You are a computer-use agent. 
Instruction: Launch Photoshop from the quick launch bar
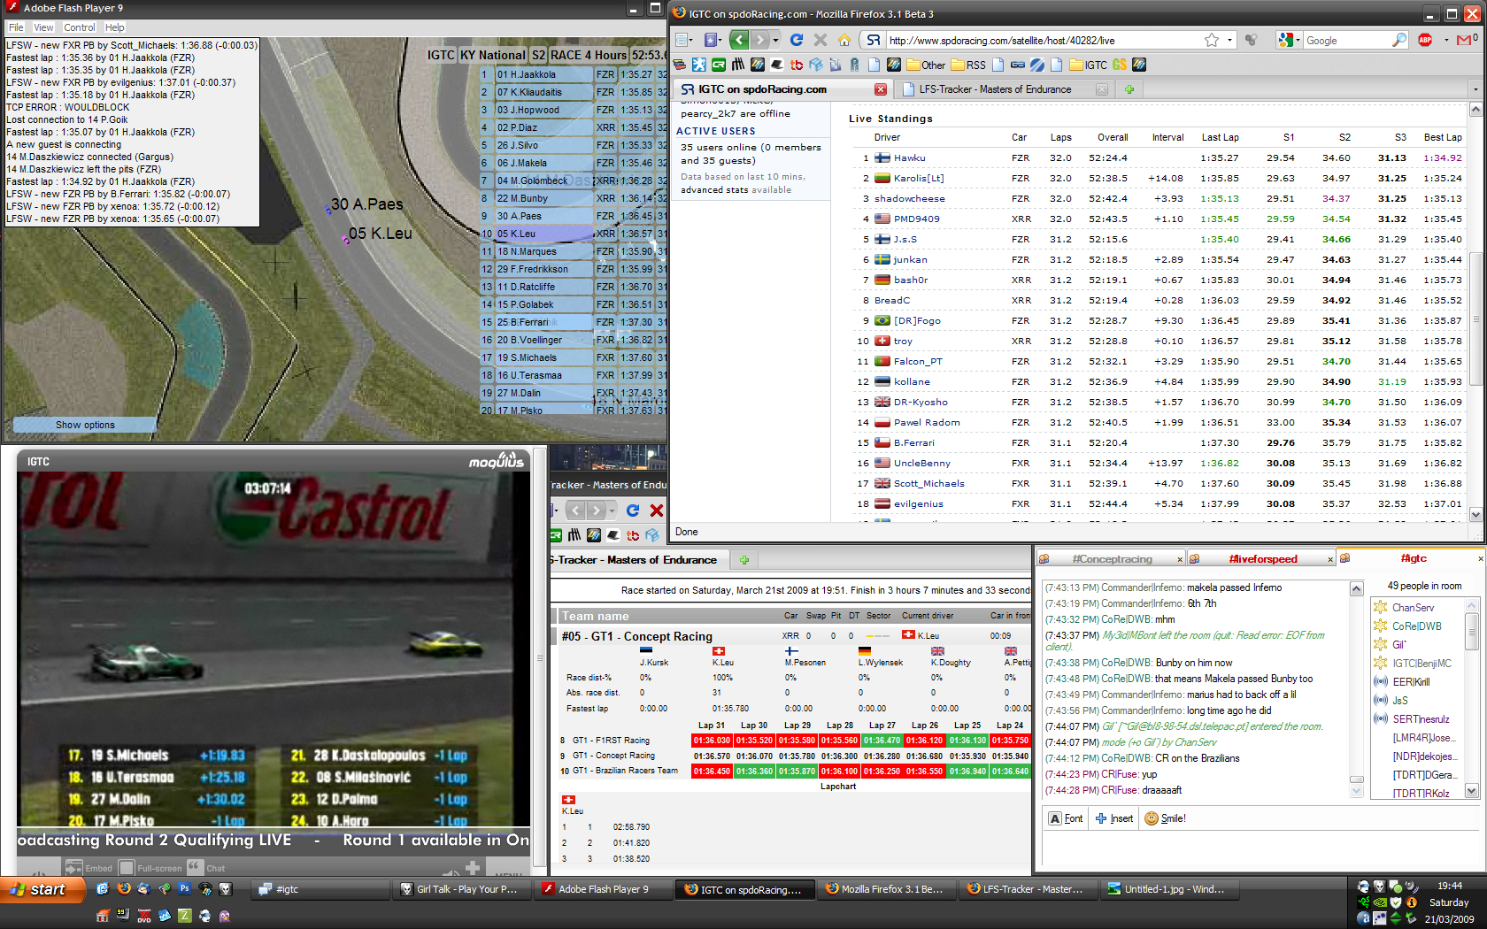(x=184, y=889)
